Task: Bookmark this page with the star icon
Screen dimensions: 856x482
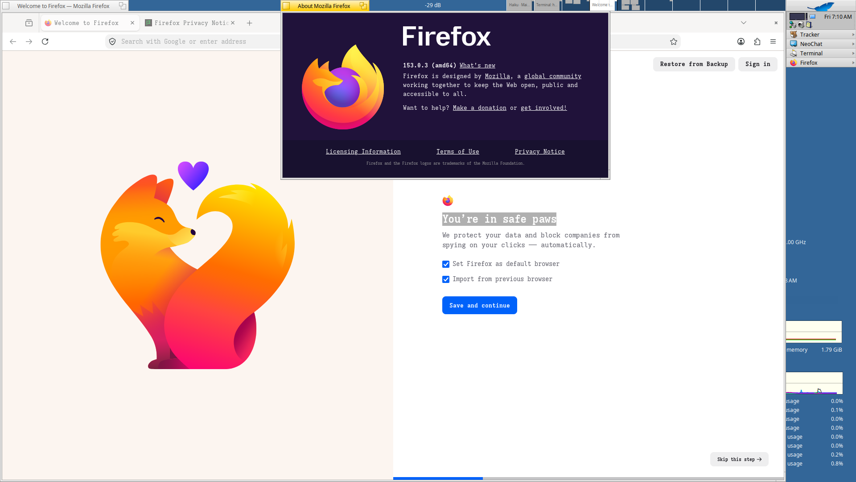Action: [x=673, y=42]
